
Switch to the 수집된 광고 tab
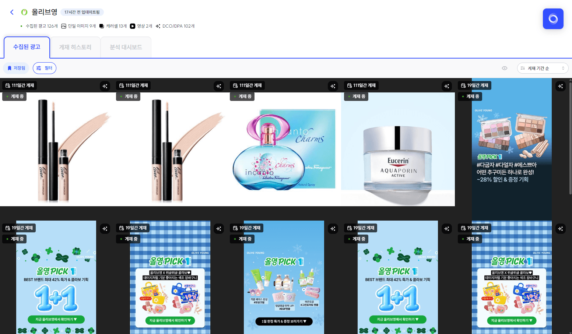tap(27, 47)
